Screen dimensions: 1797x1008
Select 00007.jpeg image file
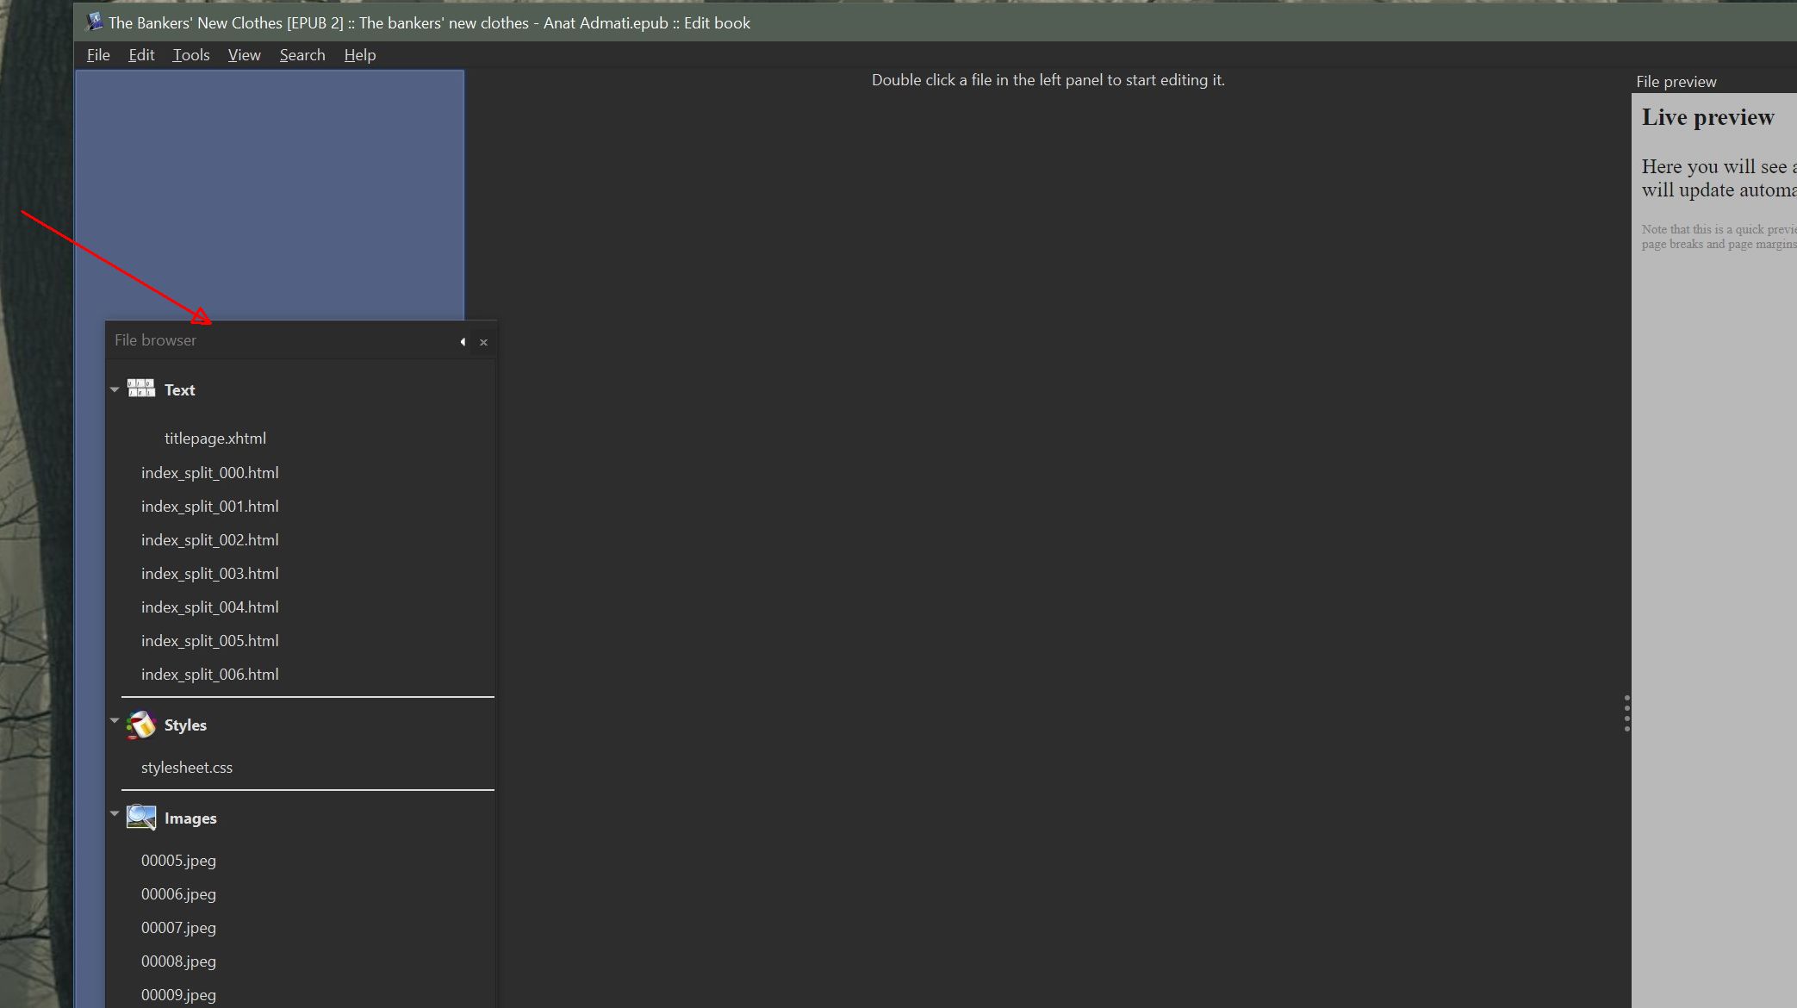click(x=178, y=928)
